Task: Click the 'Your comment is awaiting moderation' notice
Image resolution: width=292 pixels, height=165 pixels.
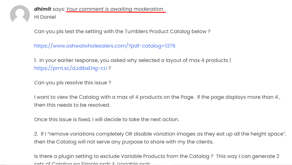Action: [x=115, y=9]
